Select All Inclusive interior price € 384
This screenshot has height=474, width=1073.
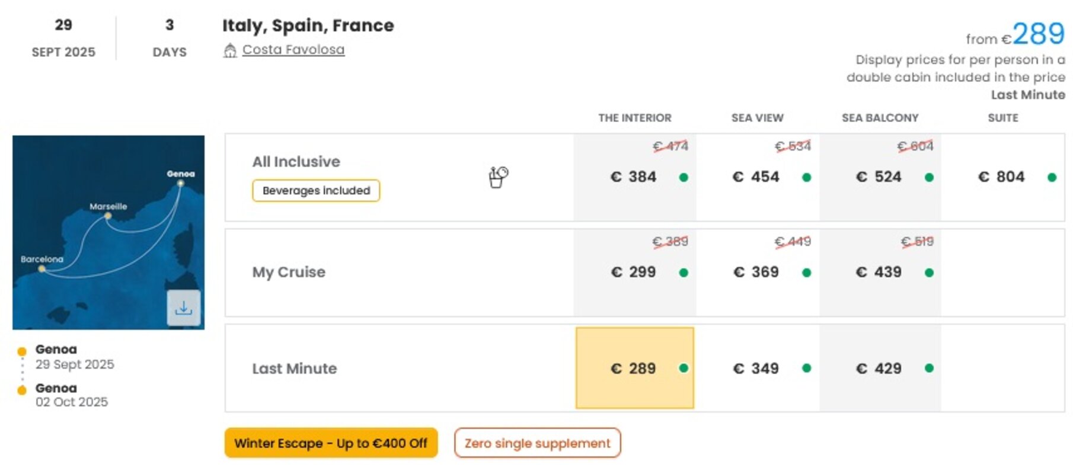tap(635, 177)
